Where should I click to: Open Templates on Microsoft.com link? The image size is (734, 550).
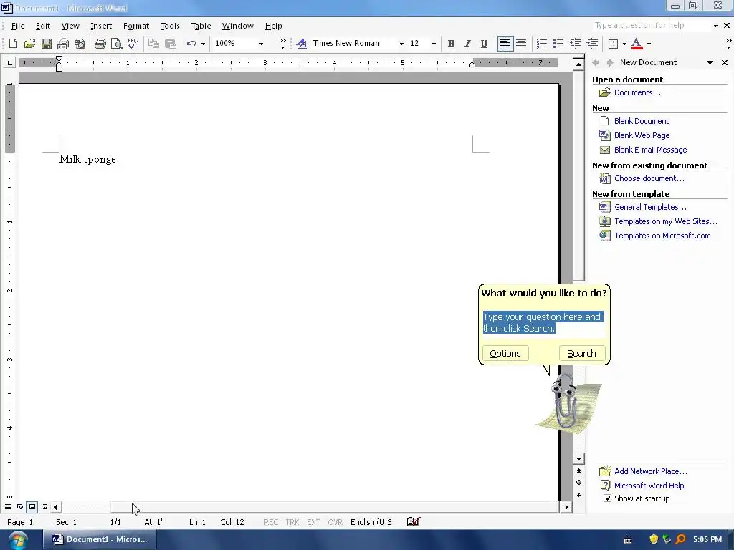[662, 236]
